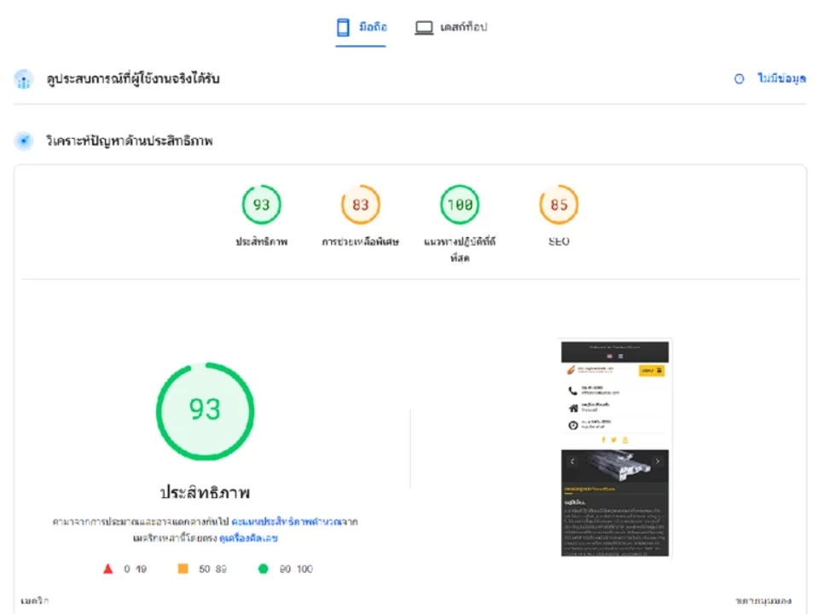Click the การช่วยเหลือพิเศษ label
This screenshot has width=819, height=614.
click(x=360, y=241)
